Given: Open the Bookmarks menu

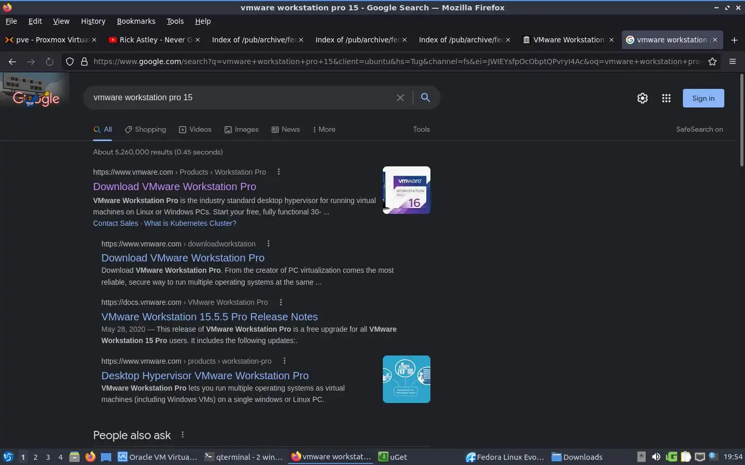Looking at the screenshot, I should pyautogui.click(x=136, y=21).
